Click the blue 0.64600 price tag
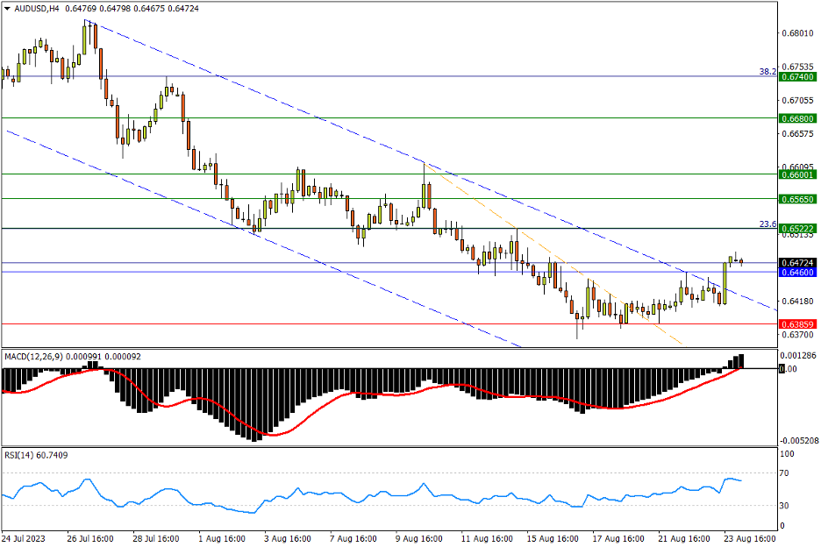This screenshot has height=547, width=821. point(796,273)
